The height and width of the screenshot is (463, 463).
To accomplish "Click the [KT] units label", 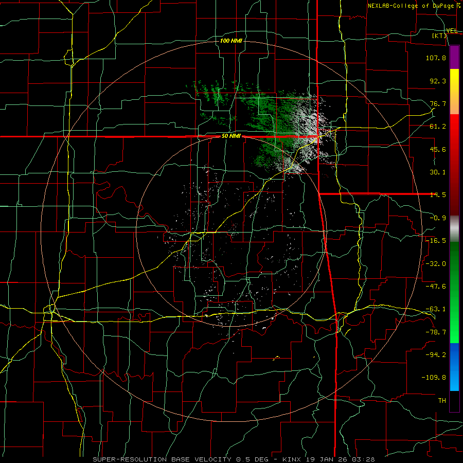I will [439, 35].
